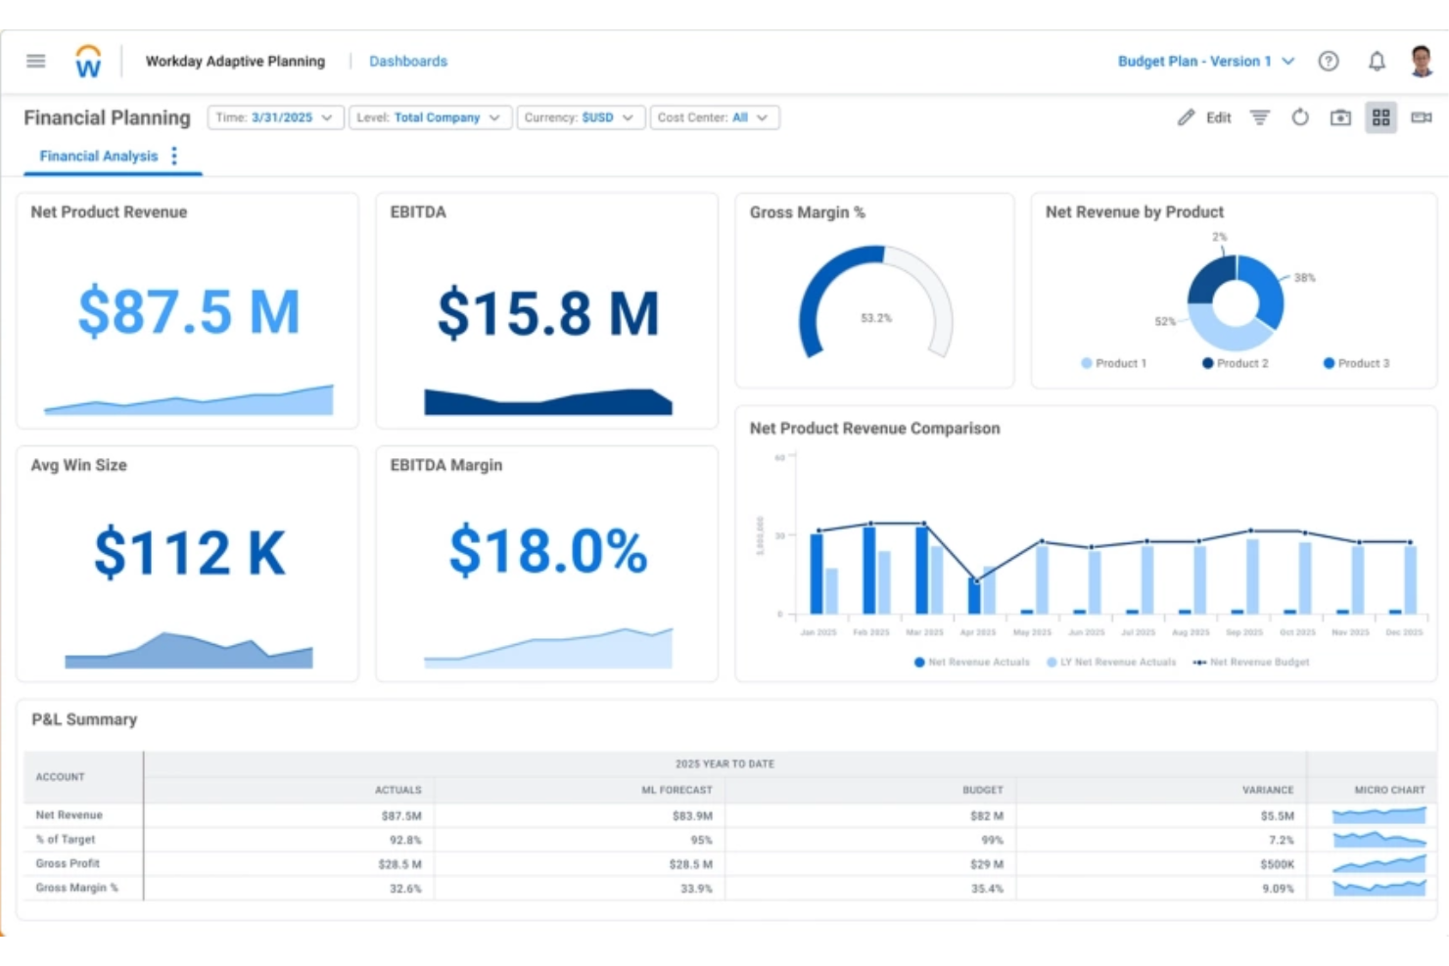The height and width of the screenshot is (966, 1449).
Task: Click the $29 M budget cell
Action: click(986, 864)
